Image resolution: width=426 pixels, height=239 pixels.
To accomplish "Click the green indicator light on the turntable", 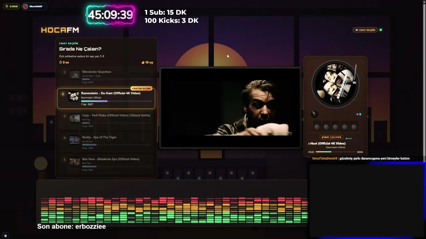I will point(360,114).
